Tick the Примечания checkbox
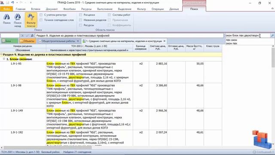 pos(109,20)
